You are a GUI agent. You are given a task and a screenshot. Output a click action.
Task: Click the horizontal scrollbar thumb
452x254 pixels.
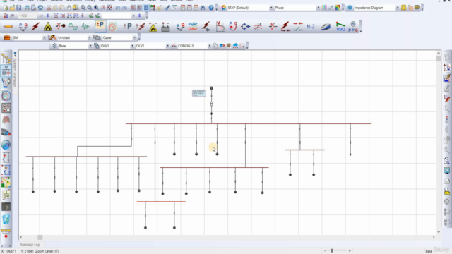pyautogui.click(x=40, y=237)
